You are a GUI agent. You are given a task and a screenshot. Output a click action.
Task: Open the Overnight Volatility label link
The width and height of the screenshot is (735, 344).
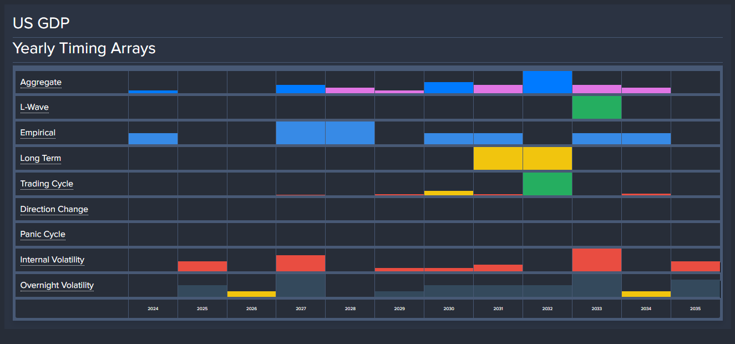pyautogui.click(x=57, y=286)
